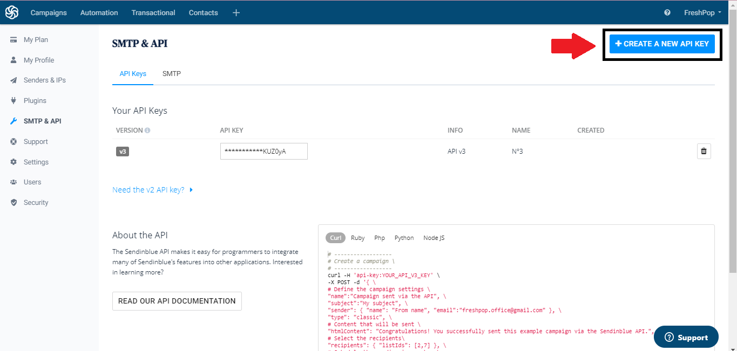
Task: Click the Settings gear icon
Action: (13, 162)
